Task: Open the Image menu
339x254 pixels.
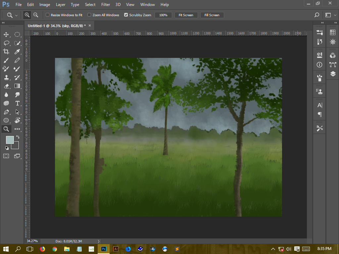Action: [x=45, y=5]
